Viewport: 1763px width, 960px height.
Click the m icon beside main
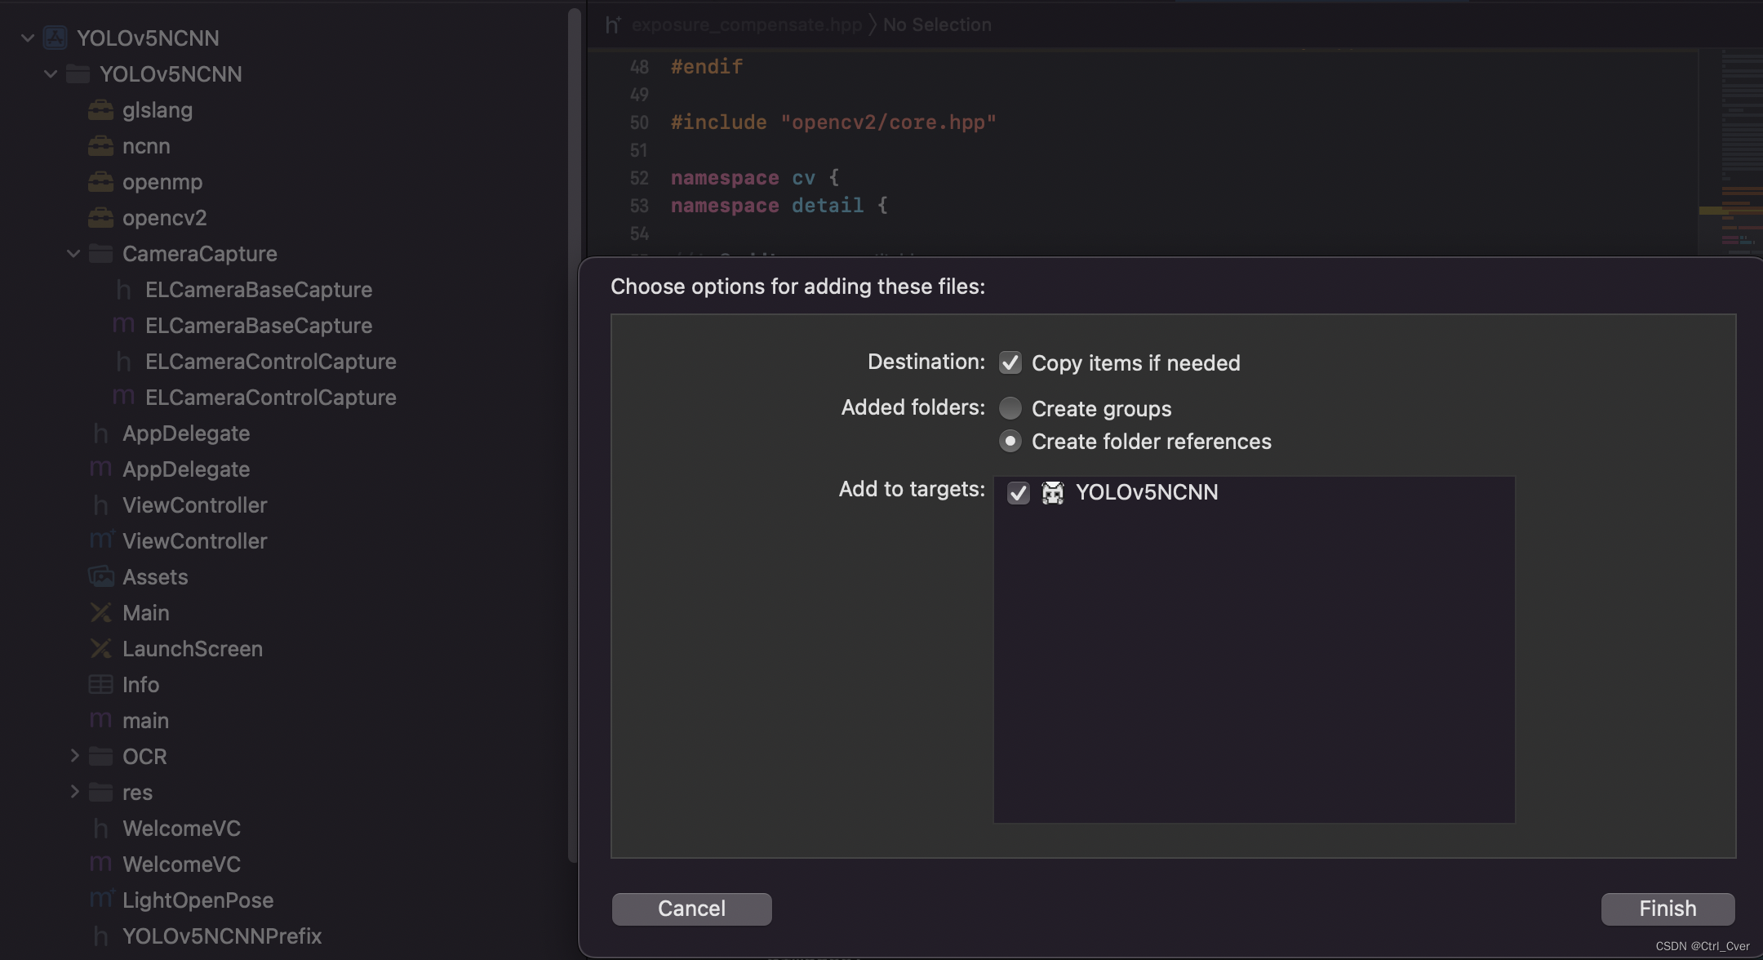click(100, 720)
